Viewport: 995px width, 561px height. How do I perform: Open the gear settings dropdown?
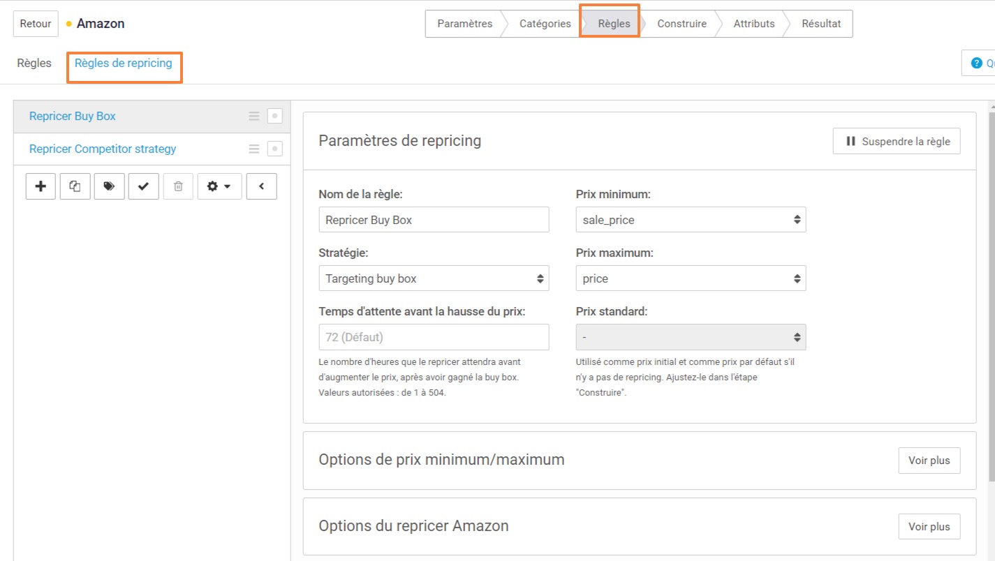point(219,186)
